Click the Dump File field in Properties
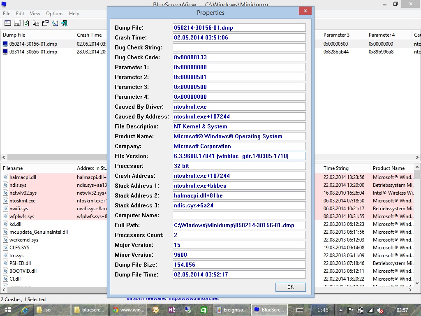 tap(239, 28)
